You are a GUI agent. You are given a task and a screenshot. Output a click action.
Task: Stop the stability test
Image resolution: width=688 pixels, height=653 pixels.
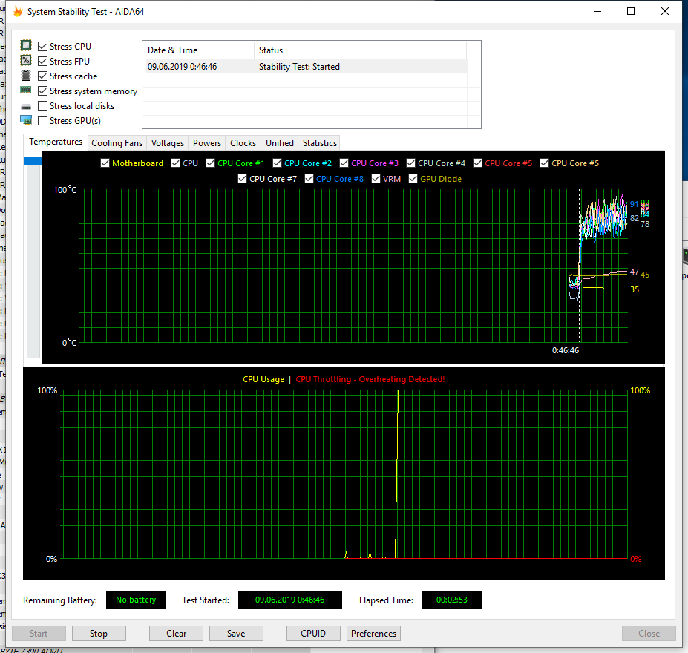[99, 633]
